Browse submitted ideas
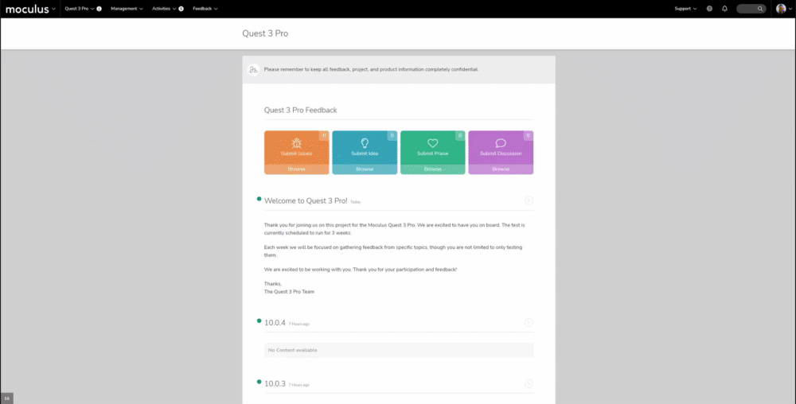 365,169
